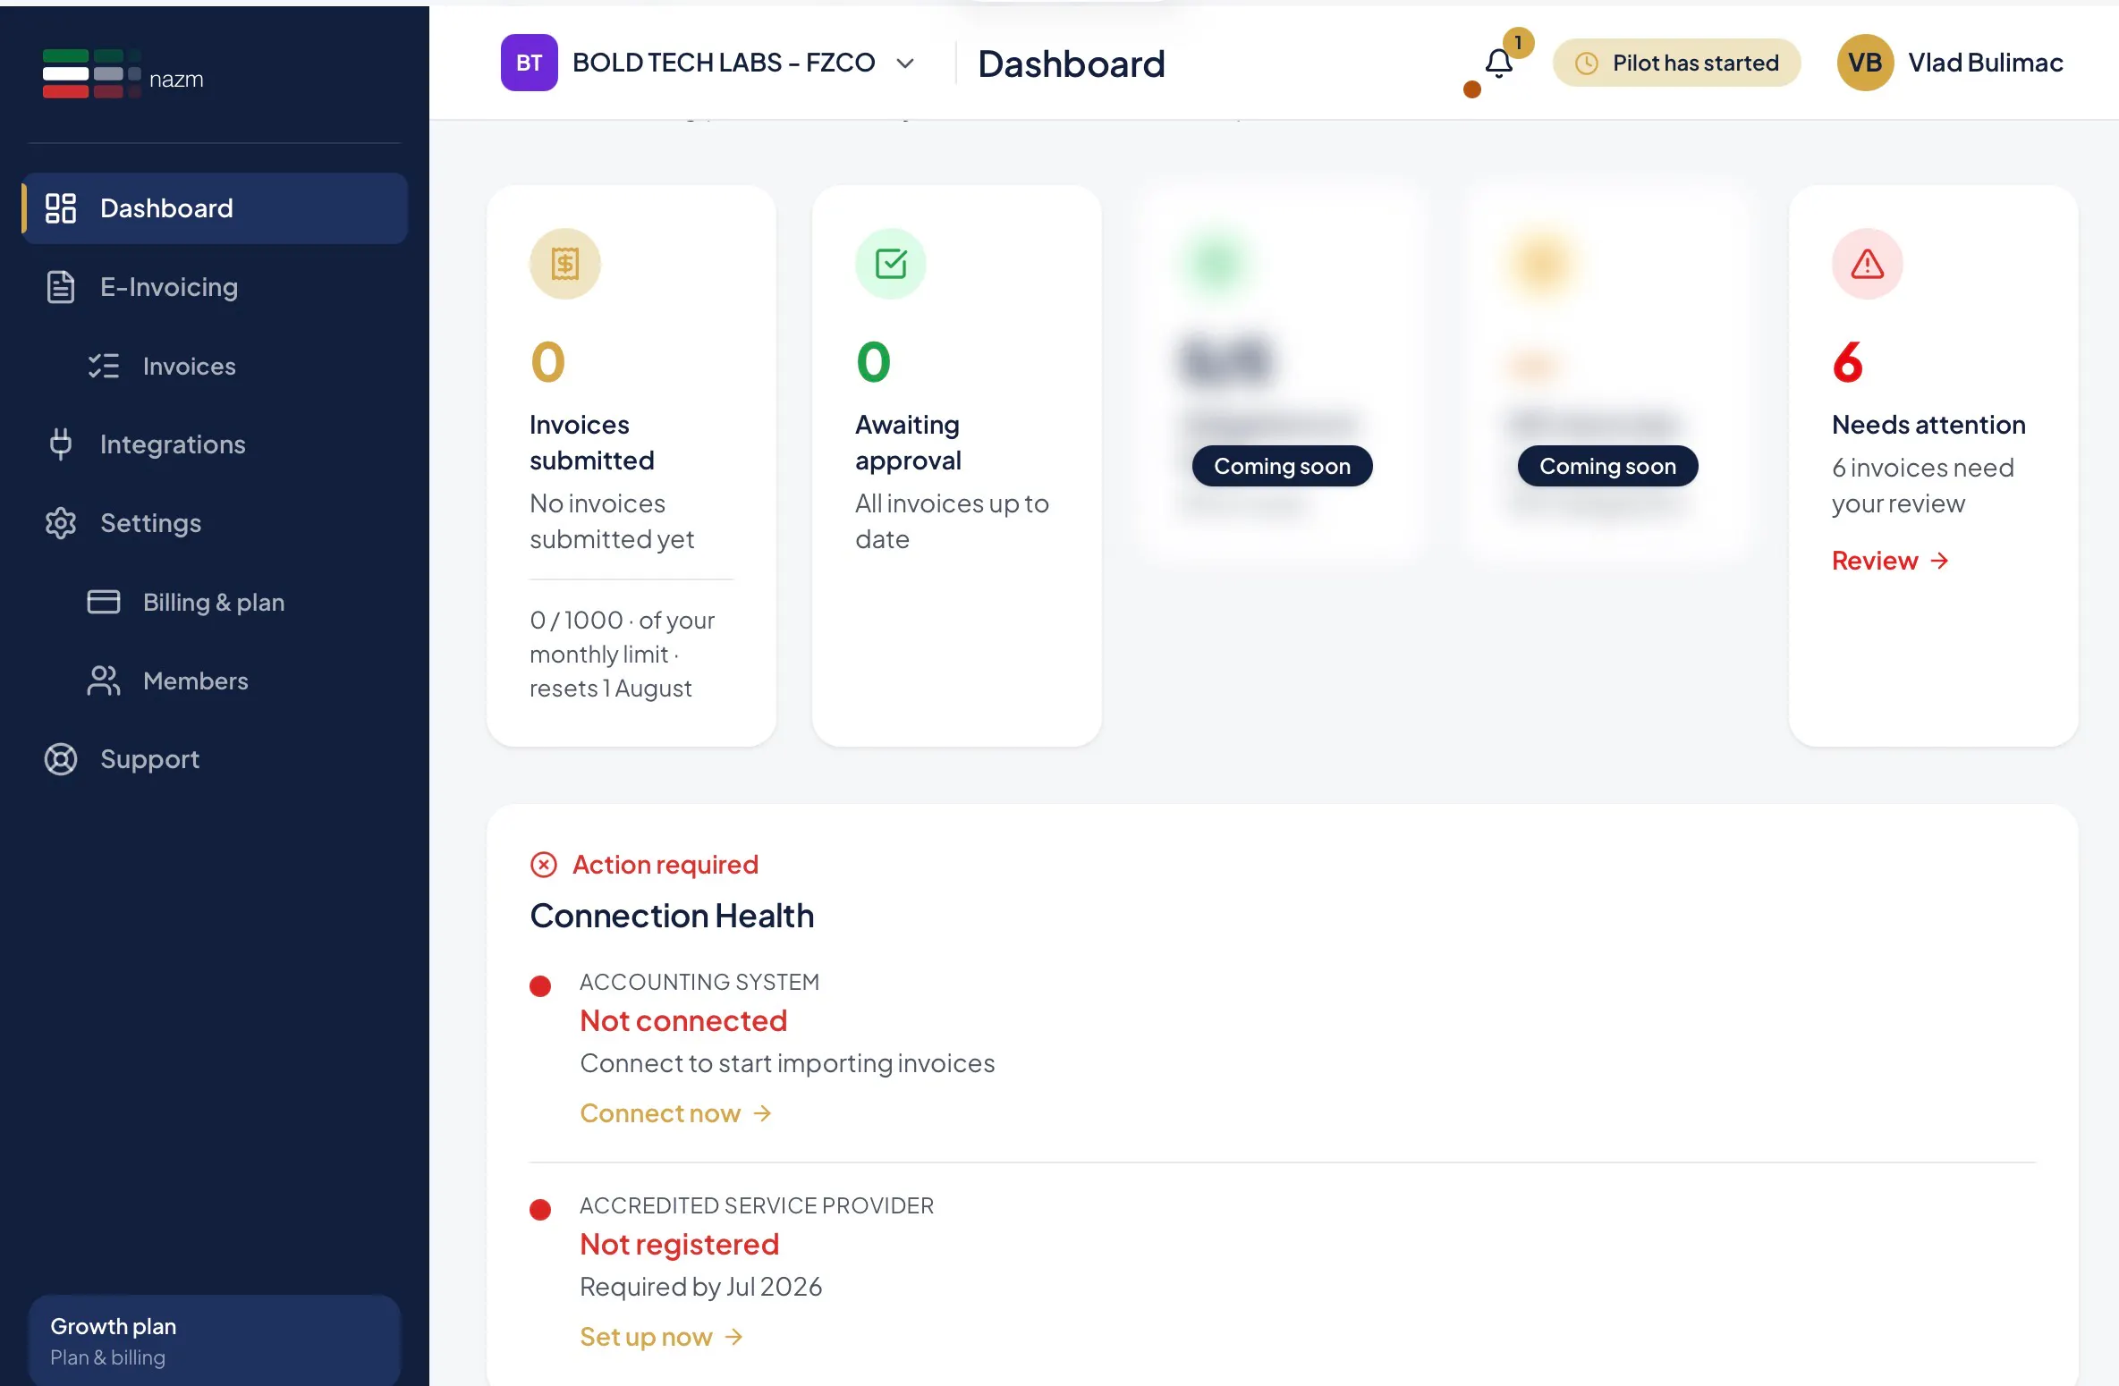Click the nazm logo in the sidebar

point(123,74)
